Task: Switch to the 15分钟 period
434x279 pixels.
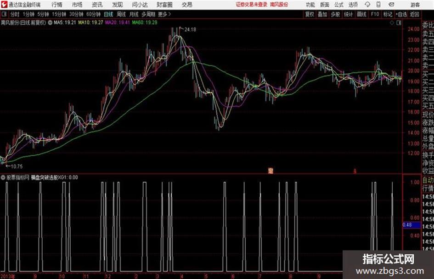Action: coord(59,14)
